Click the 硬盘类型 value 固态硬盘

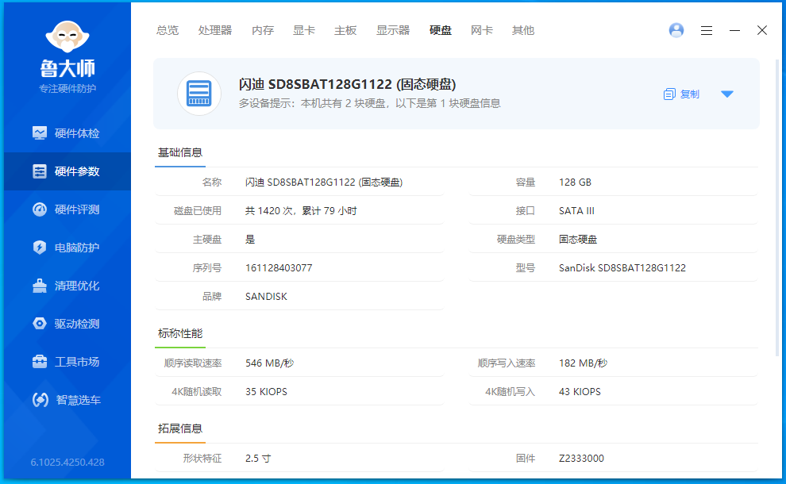(578, 240)
